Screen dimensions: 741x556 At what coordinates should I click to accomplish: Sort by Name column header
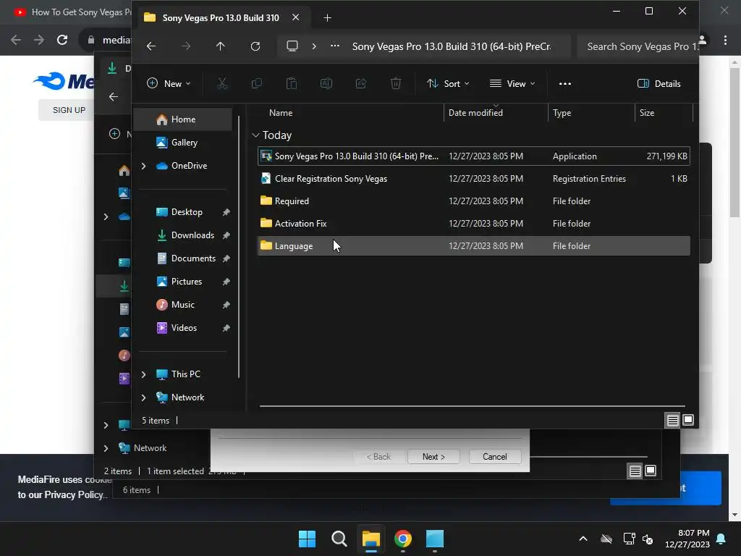[281, 113]
